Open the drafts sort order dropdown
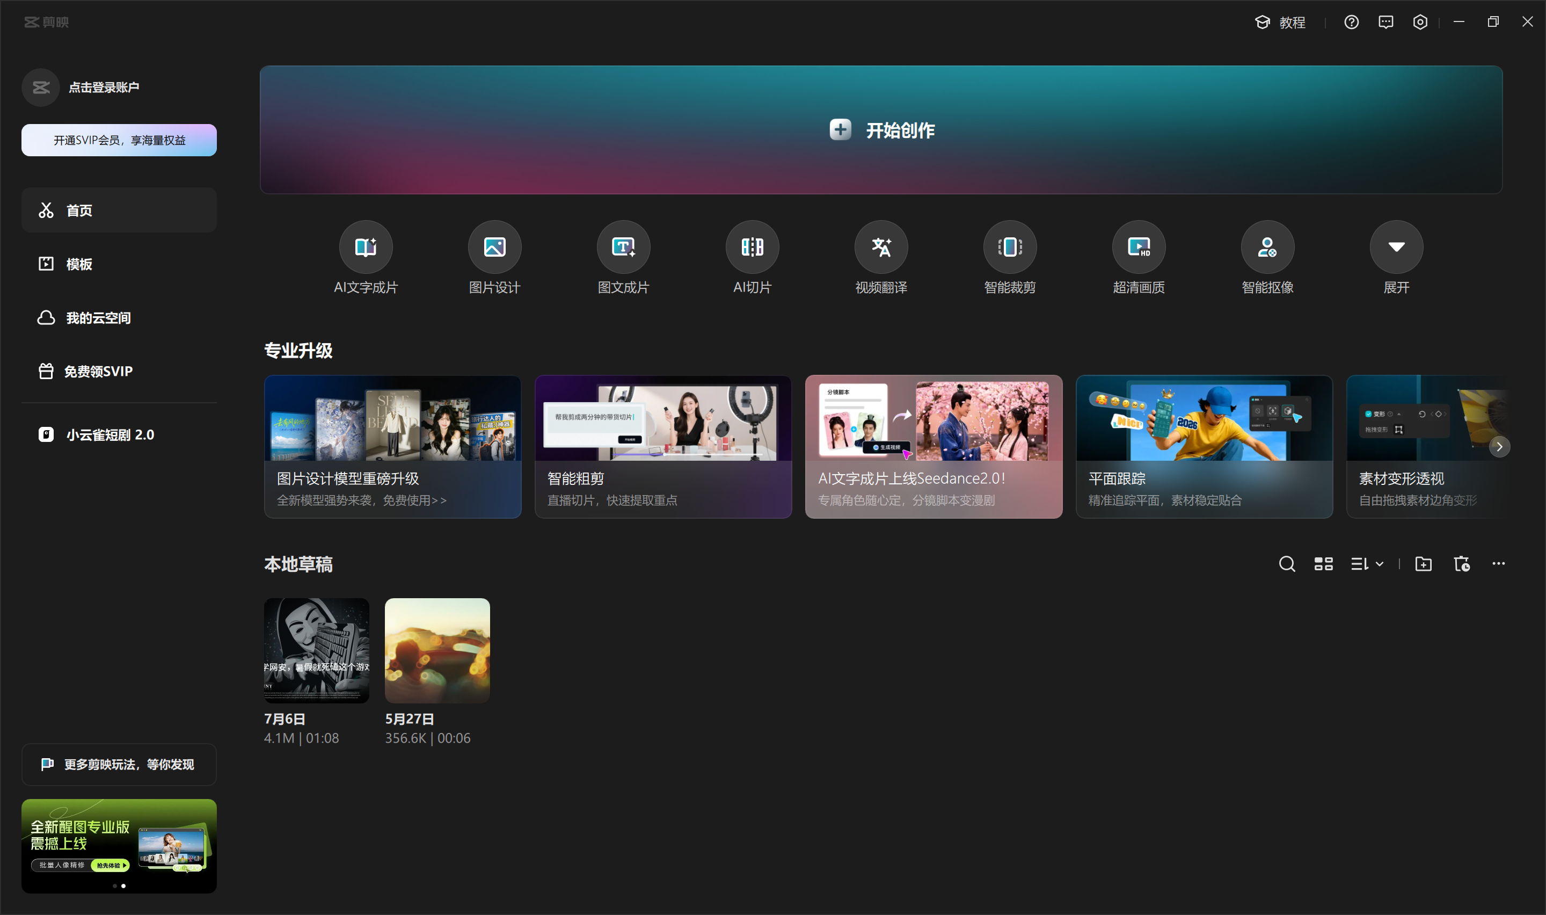 tap(1367, 563)
